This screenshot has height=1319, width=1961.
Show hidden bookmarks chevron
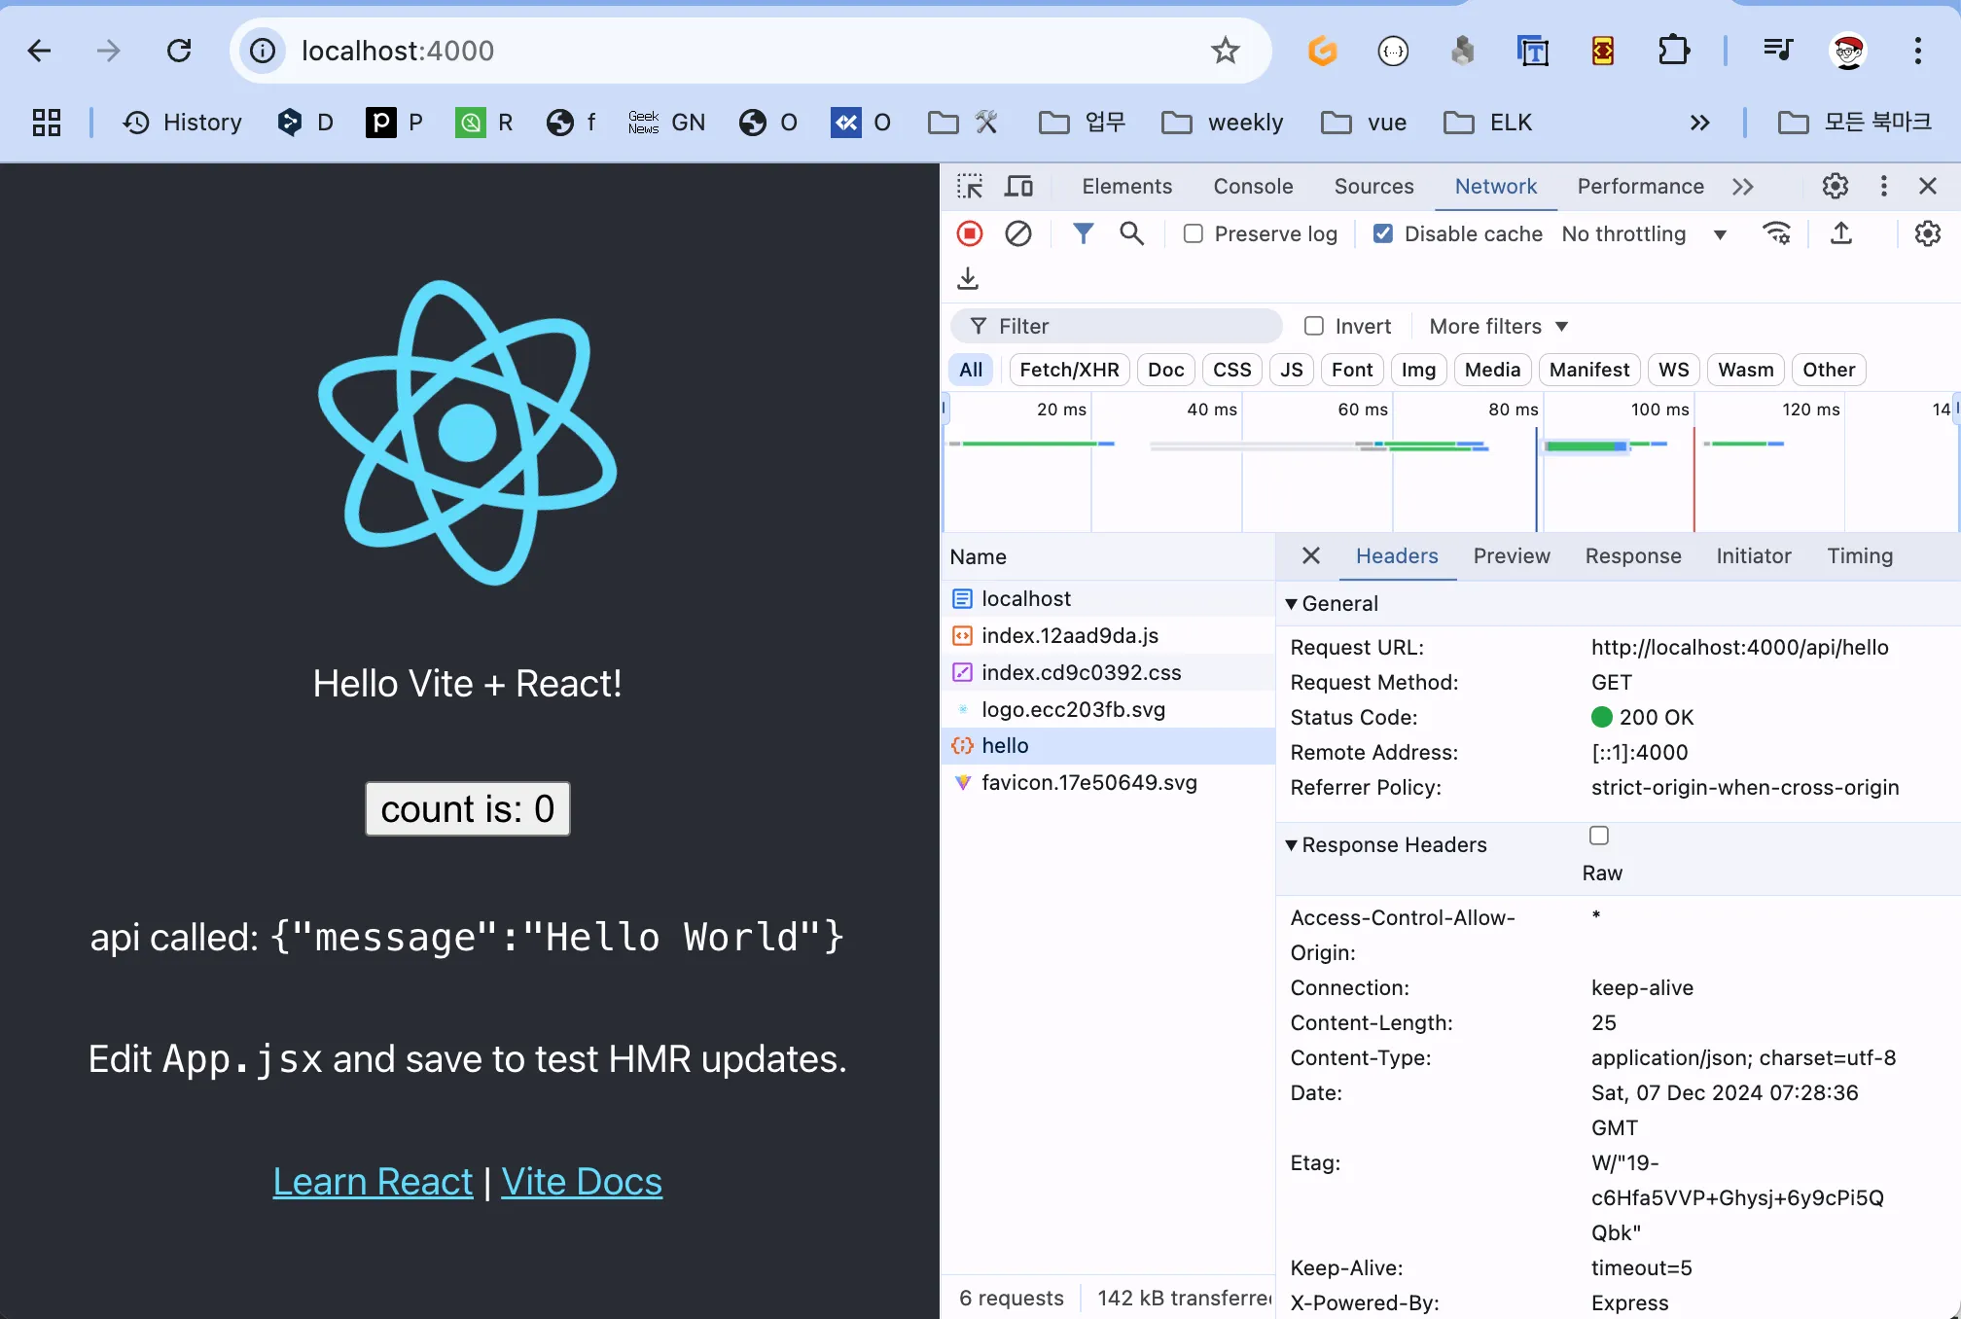point(1699,123)
